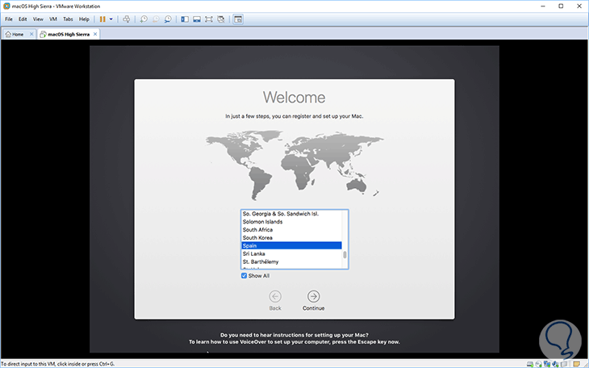Click the sound card status icon
589x368 pixels.
pyautogui.click(x=555, y=364)
